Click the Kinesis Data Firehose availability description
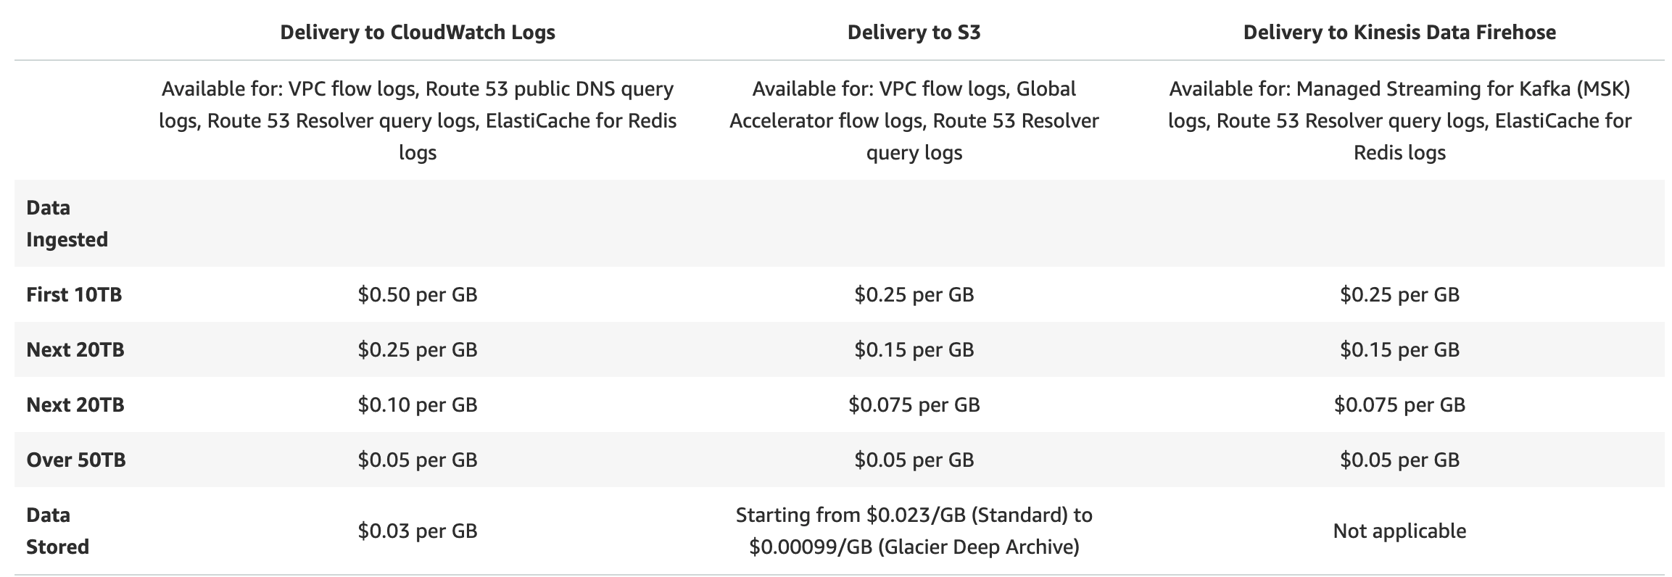 point(1399,120)
